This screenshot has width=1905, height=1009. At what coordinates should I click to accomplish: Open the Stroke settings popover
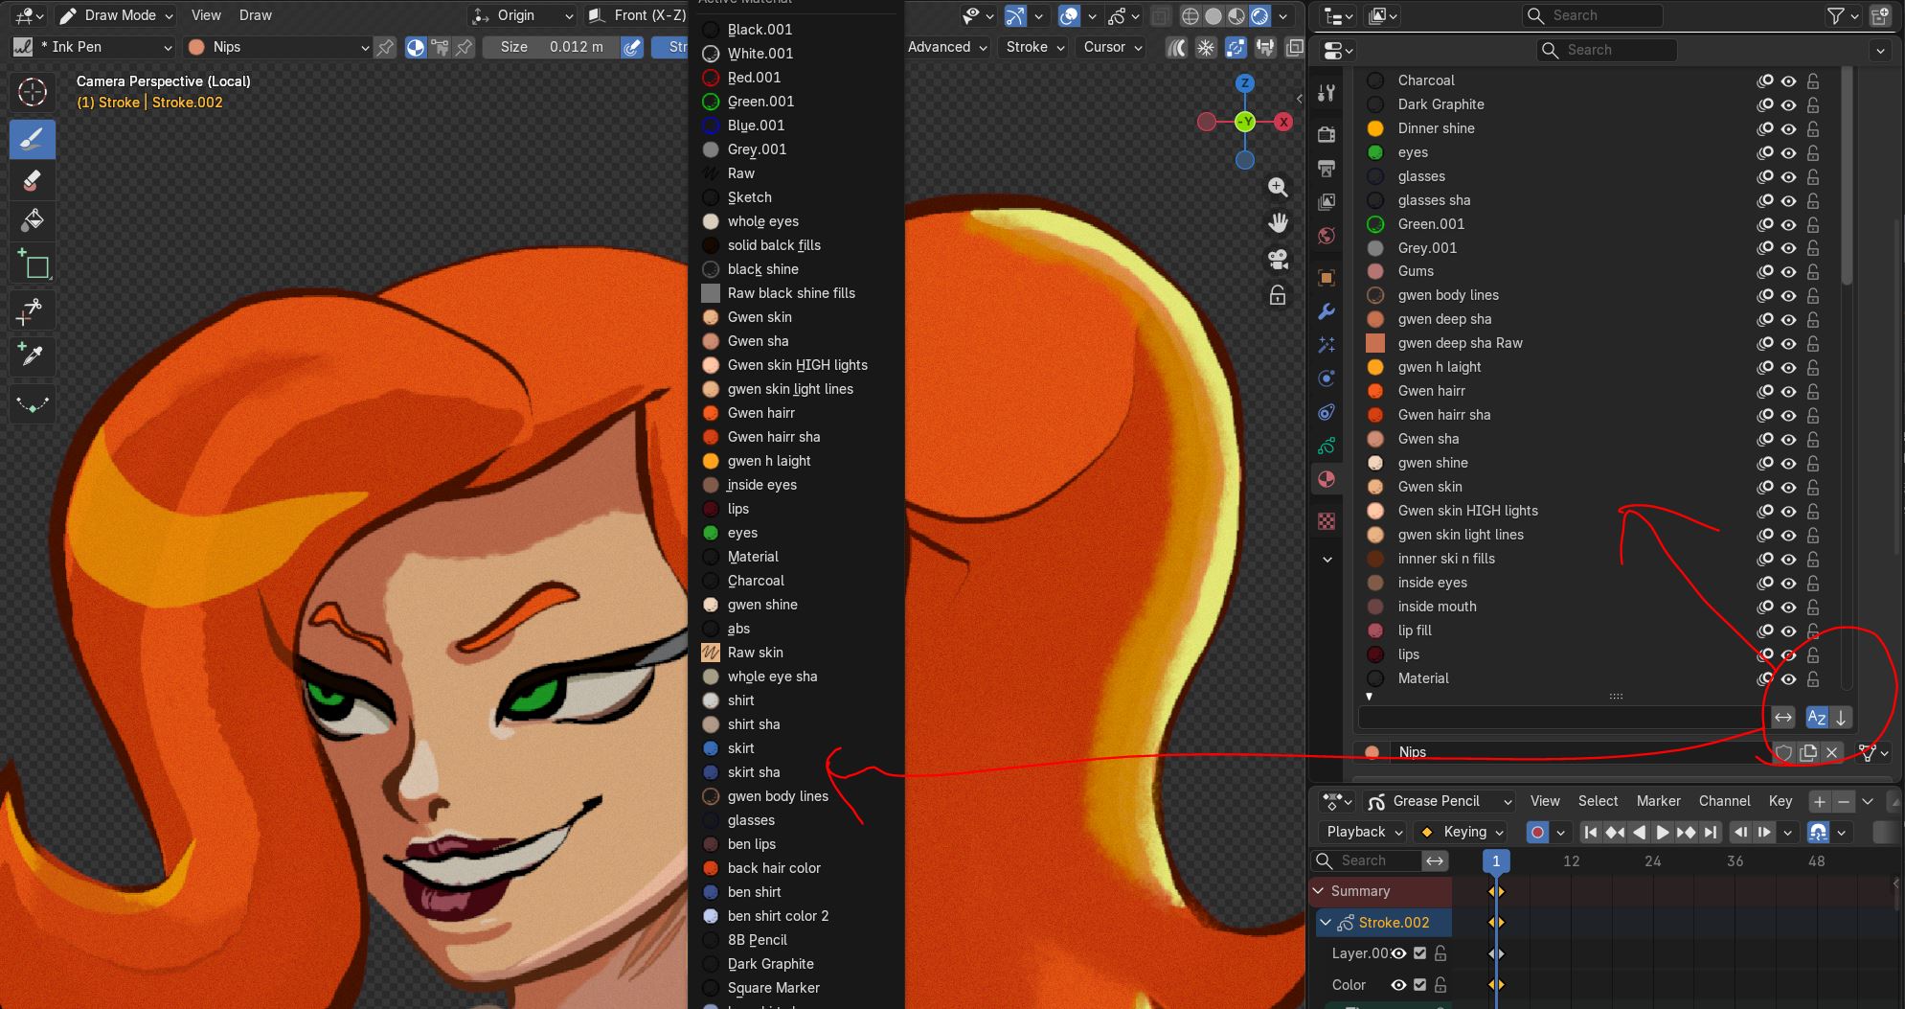click(1034, 47)
